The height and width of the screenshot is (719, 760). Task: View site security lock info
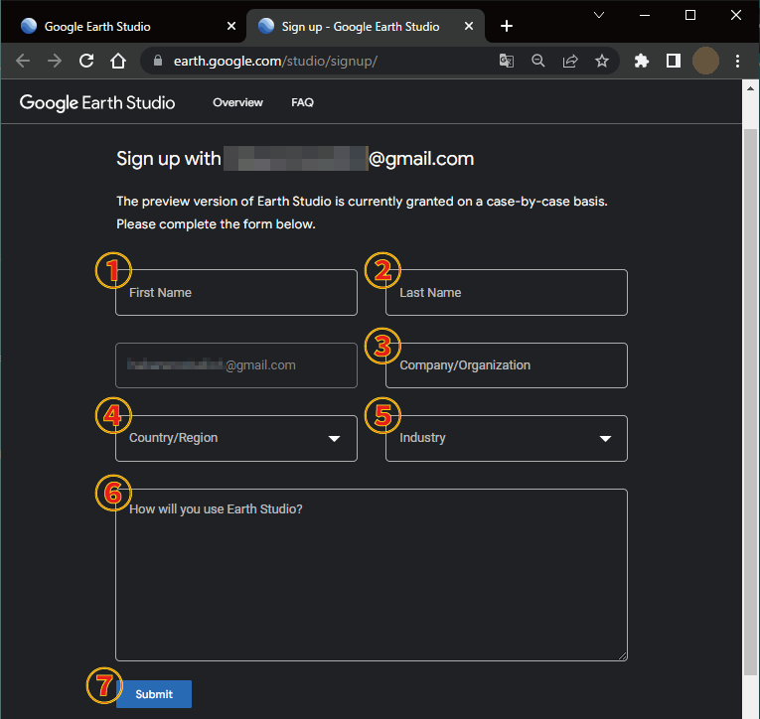(x=158, y=61)
